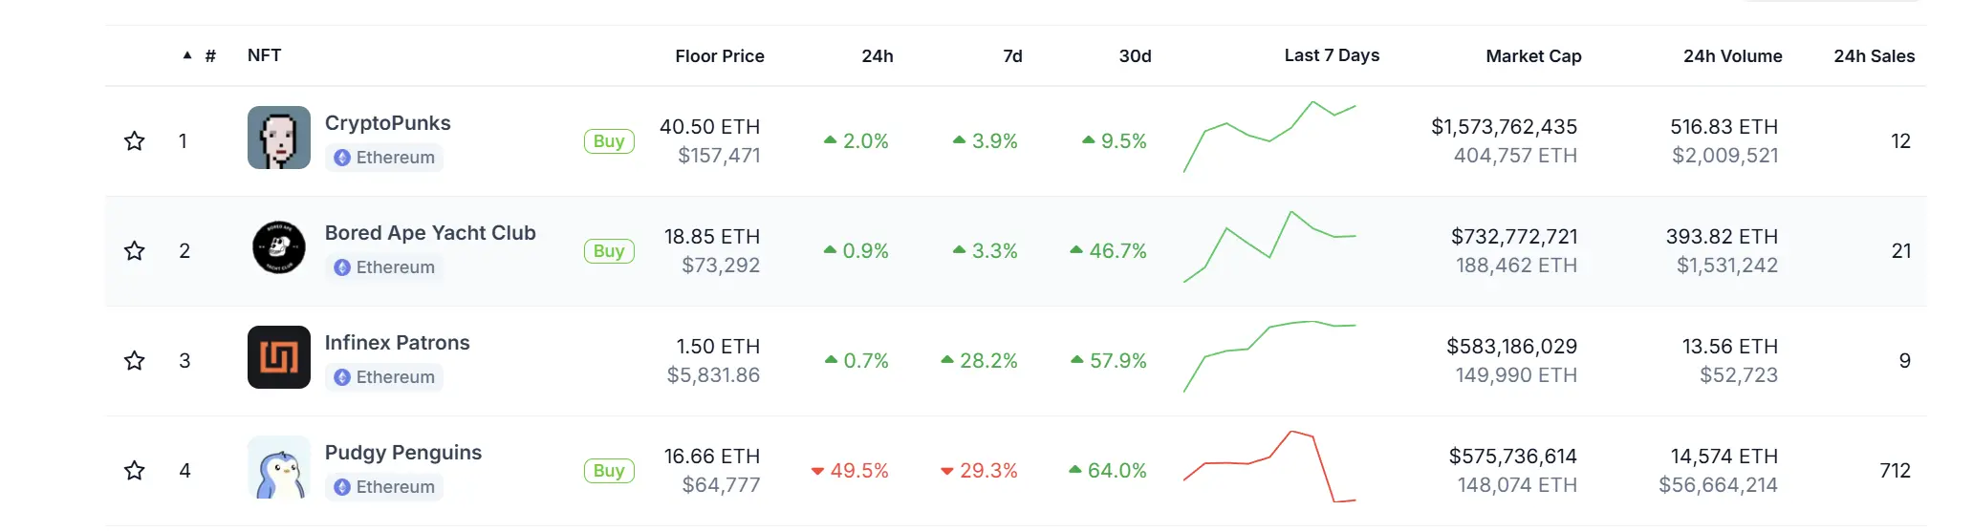Toggle the Bored Ape Yacht Club favorite star
The width and height of the screenshot is (1973, 532).
point(135,251)
